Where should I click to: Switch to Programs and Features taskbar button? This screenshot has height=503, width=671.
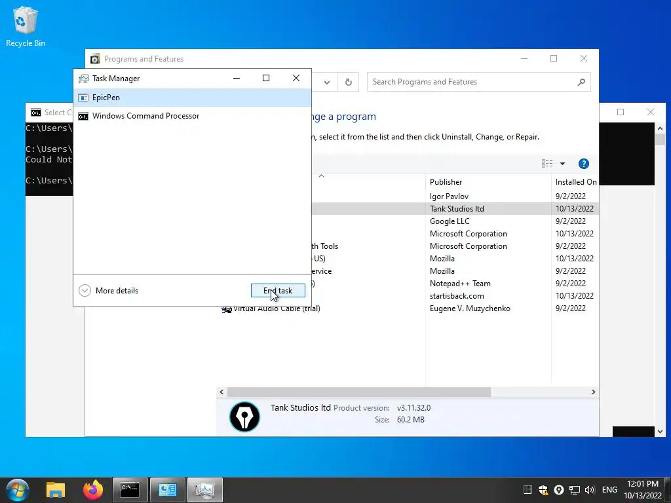pos(167,490)
